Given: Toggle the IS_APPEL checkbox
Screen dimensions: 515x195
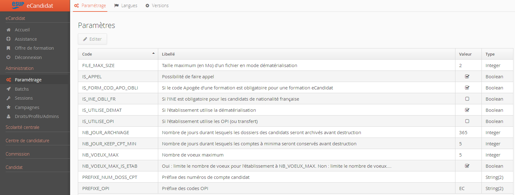Looking at the screenshot, I should tap(467, 76).
